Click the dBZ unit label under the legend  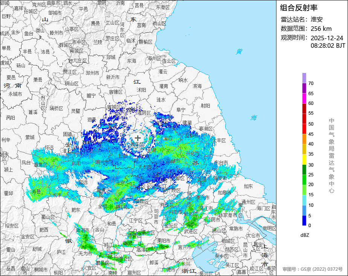(304, 235)
